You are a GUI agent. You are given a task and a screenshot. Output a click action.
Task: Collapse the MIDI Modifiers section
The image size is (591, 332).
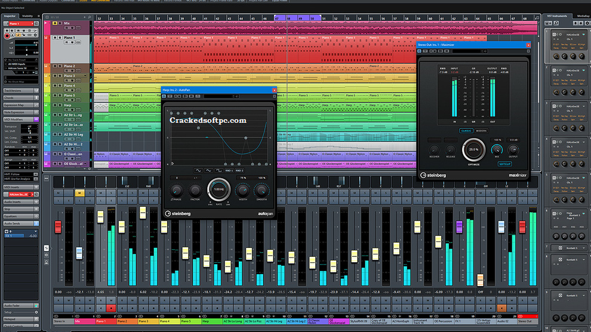(21, 119)
